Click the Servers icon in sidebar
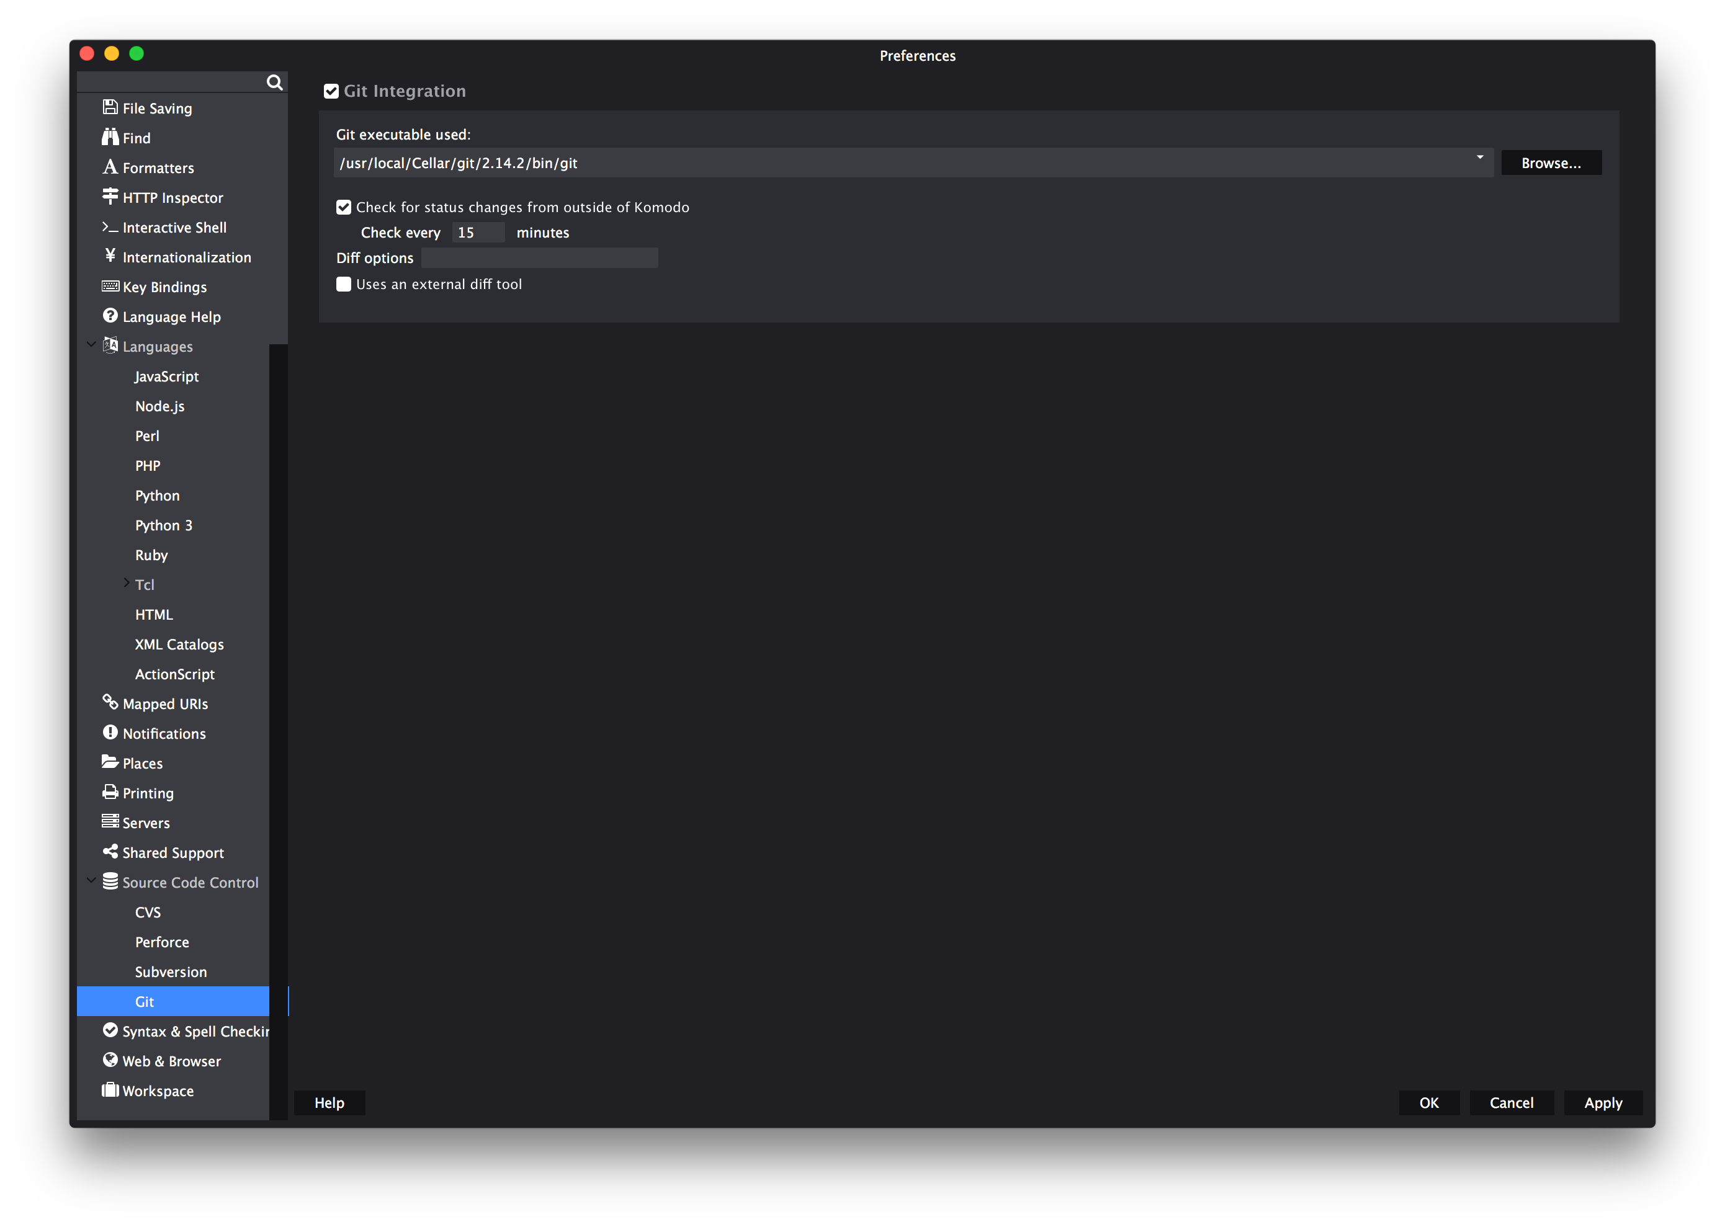Image resolution: width=1725 pixels, height=1227 pixels. (110, 821)
